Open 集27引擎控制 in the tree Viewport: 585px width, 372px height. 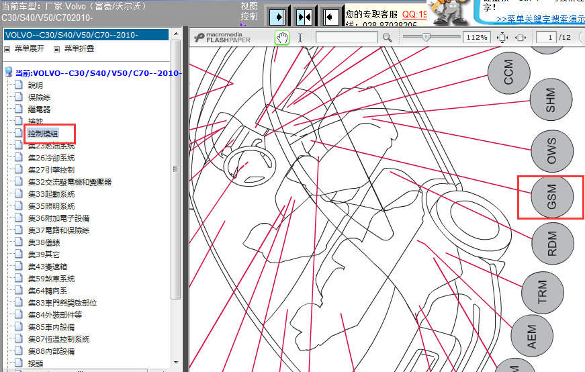point(52,170)
